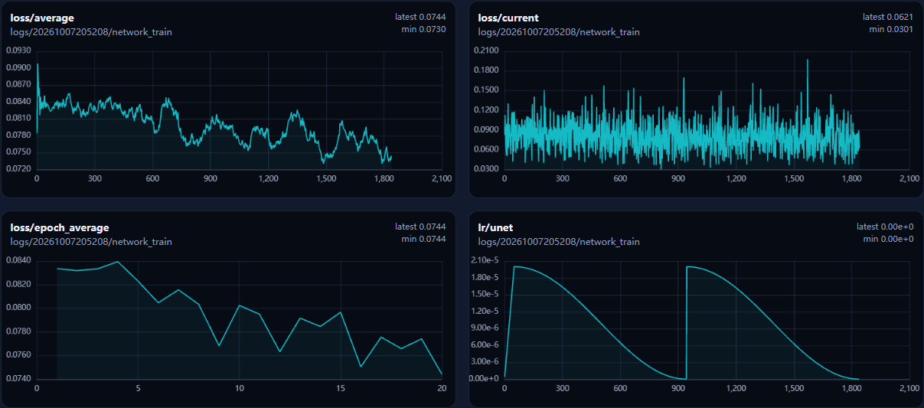924x408 pixels.
Task: Click the 0.1800 y-axis label in loss/current
Action: pyautogui.click(x=487, y=70)
